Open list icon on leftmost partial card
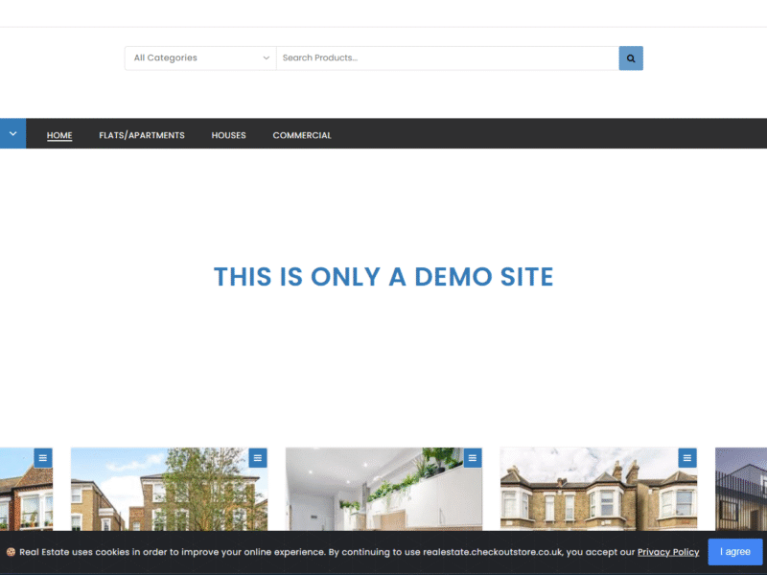 point(43,458)
